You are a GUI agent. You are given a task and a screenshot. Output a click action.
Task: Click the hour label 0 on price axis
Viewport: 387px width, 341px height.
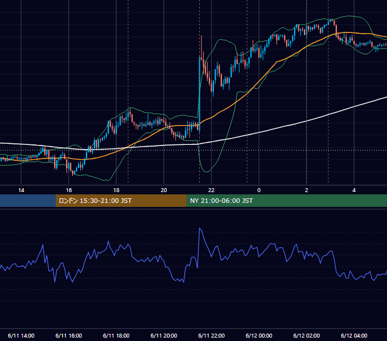coord(259,190)
